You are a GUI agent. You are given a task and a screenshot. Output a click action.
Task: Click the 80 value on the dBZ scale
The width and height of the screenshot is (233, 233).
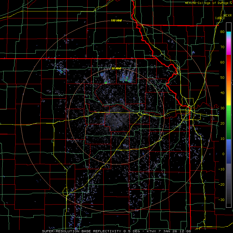point(222,32)
